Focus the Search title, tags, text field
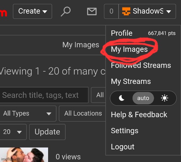Screen dimensions: 181x162 pos(44,95)
